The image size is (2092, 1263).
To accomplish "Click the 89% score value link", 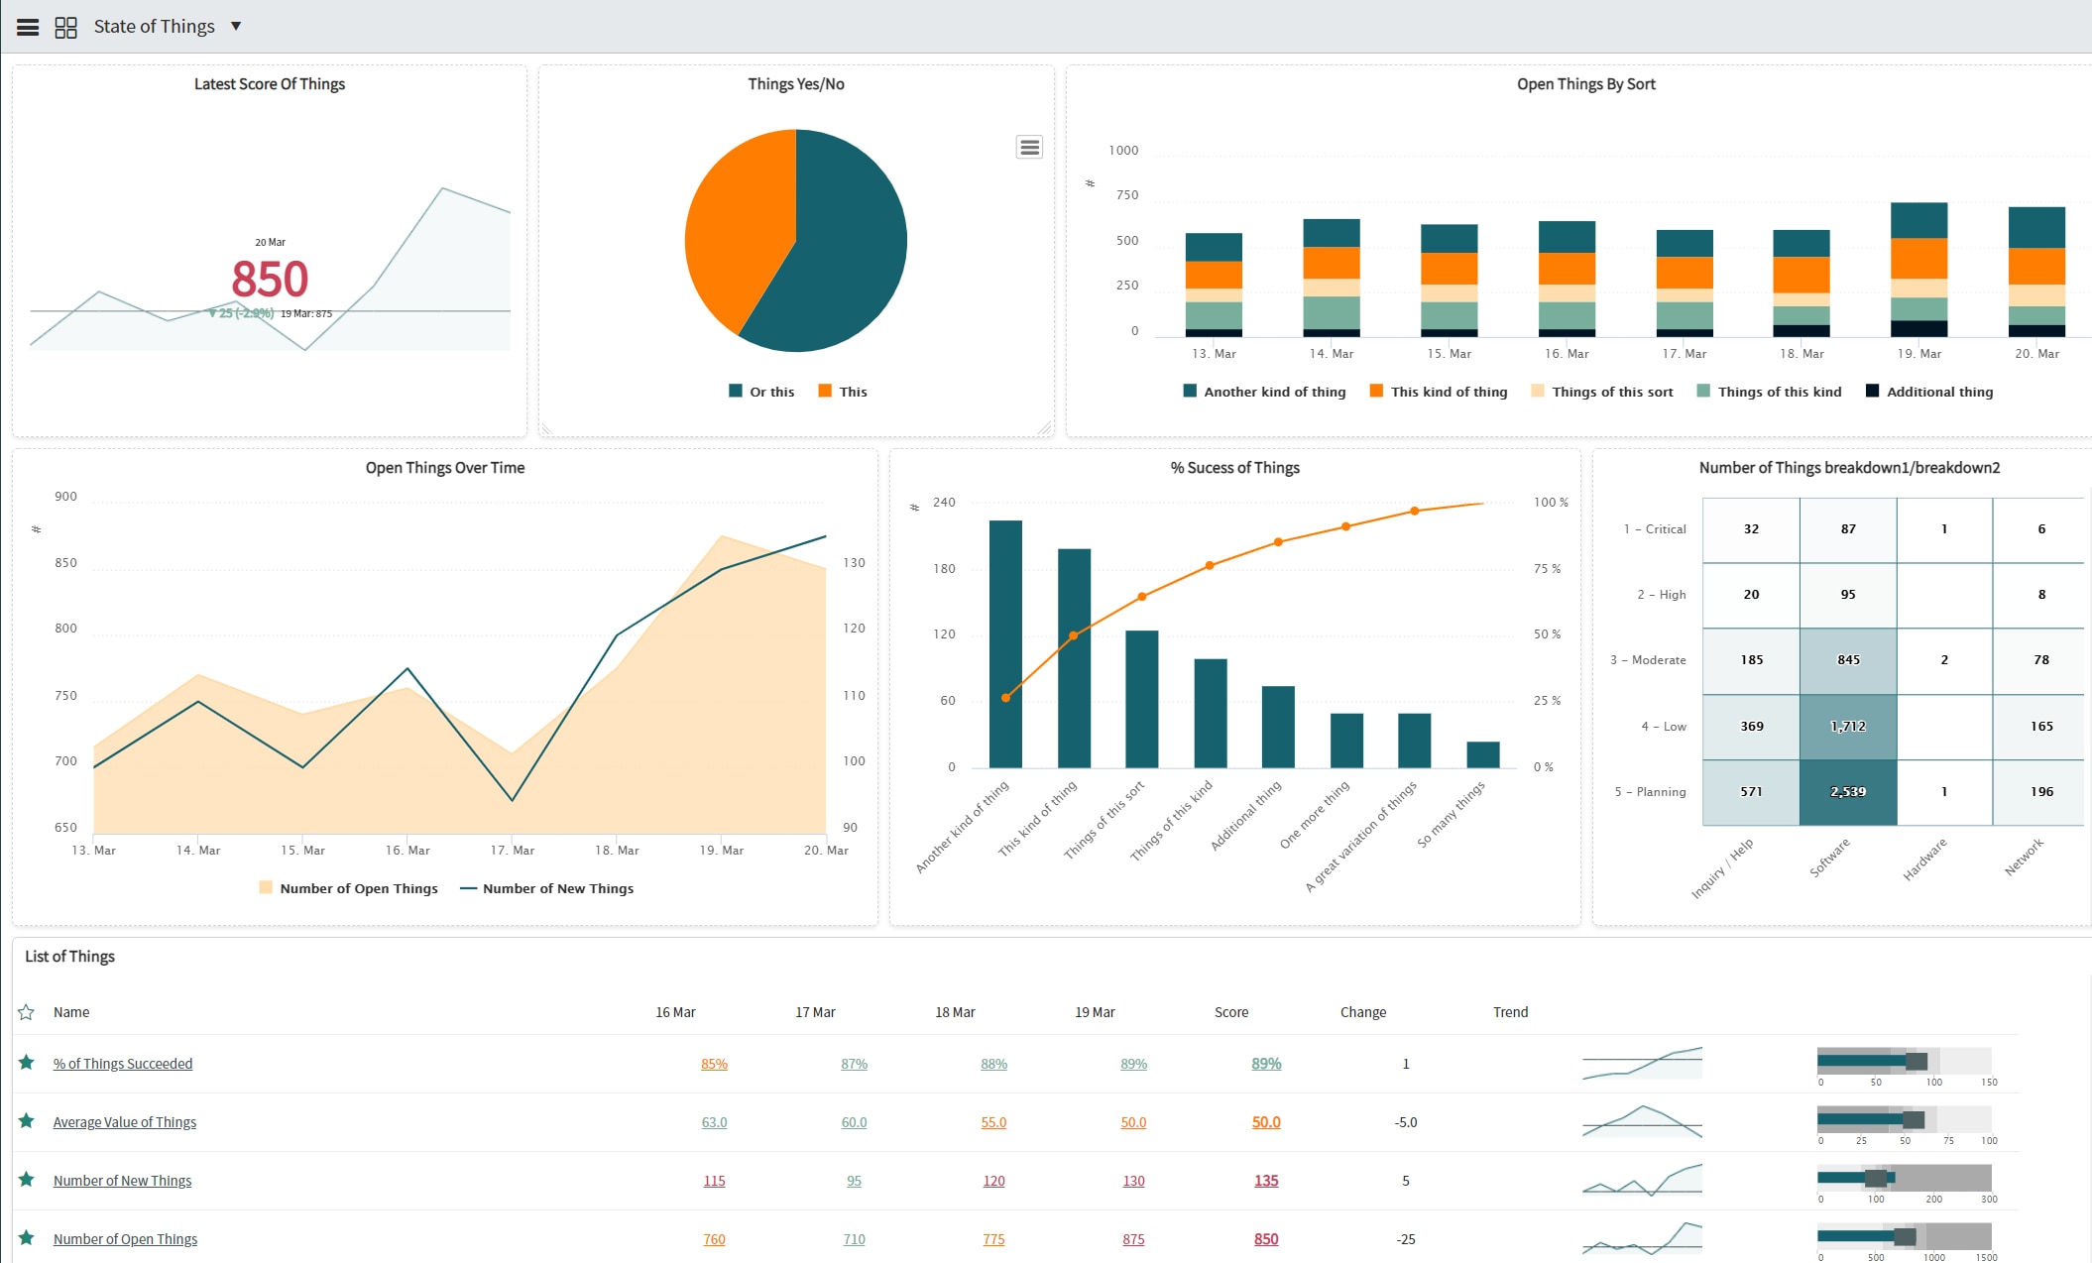I will point(1265,1063).
